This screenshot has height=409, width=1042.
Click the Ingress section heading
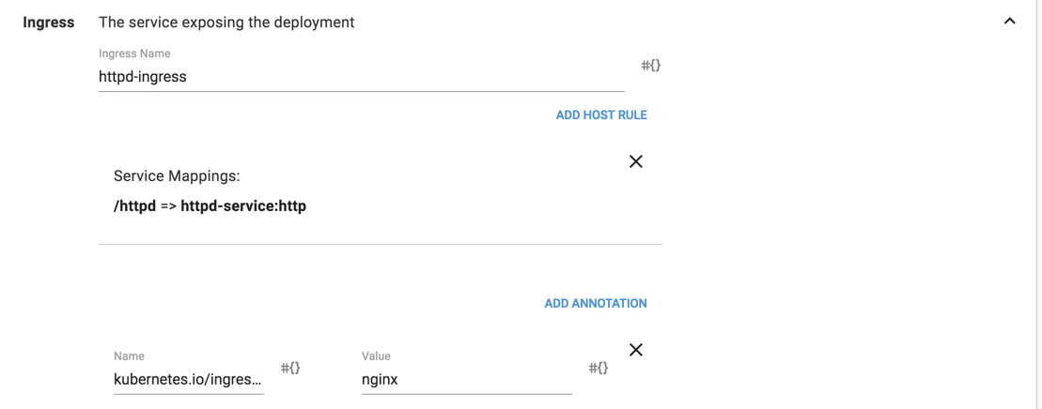49,23
